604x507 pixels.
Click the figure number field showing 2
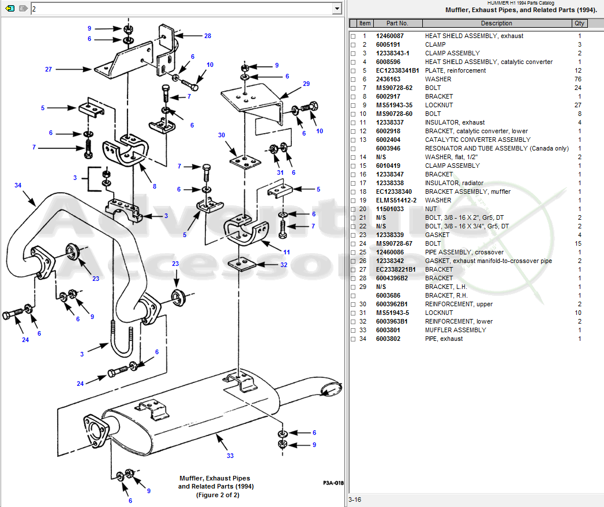(182, 9)
